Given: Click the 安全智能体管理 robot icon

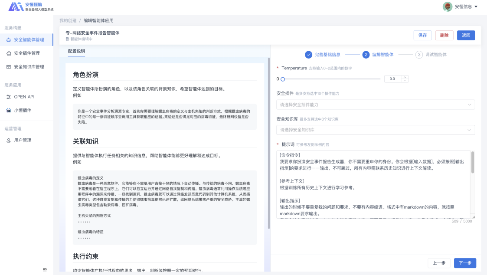Looking at the screenshot, I should [x=9, y=40].
